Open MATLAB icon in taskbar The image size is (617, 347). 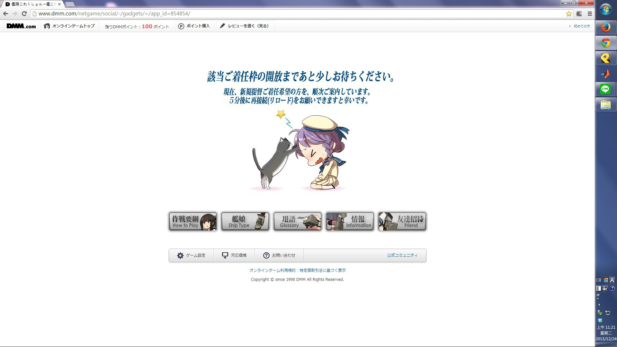[605, 74]
